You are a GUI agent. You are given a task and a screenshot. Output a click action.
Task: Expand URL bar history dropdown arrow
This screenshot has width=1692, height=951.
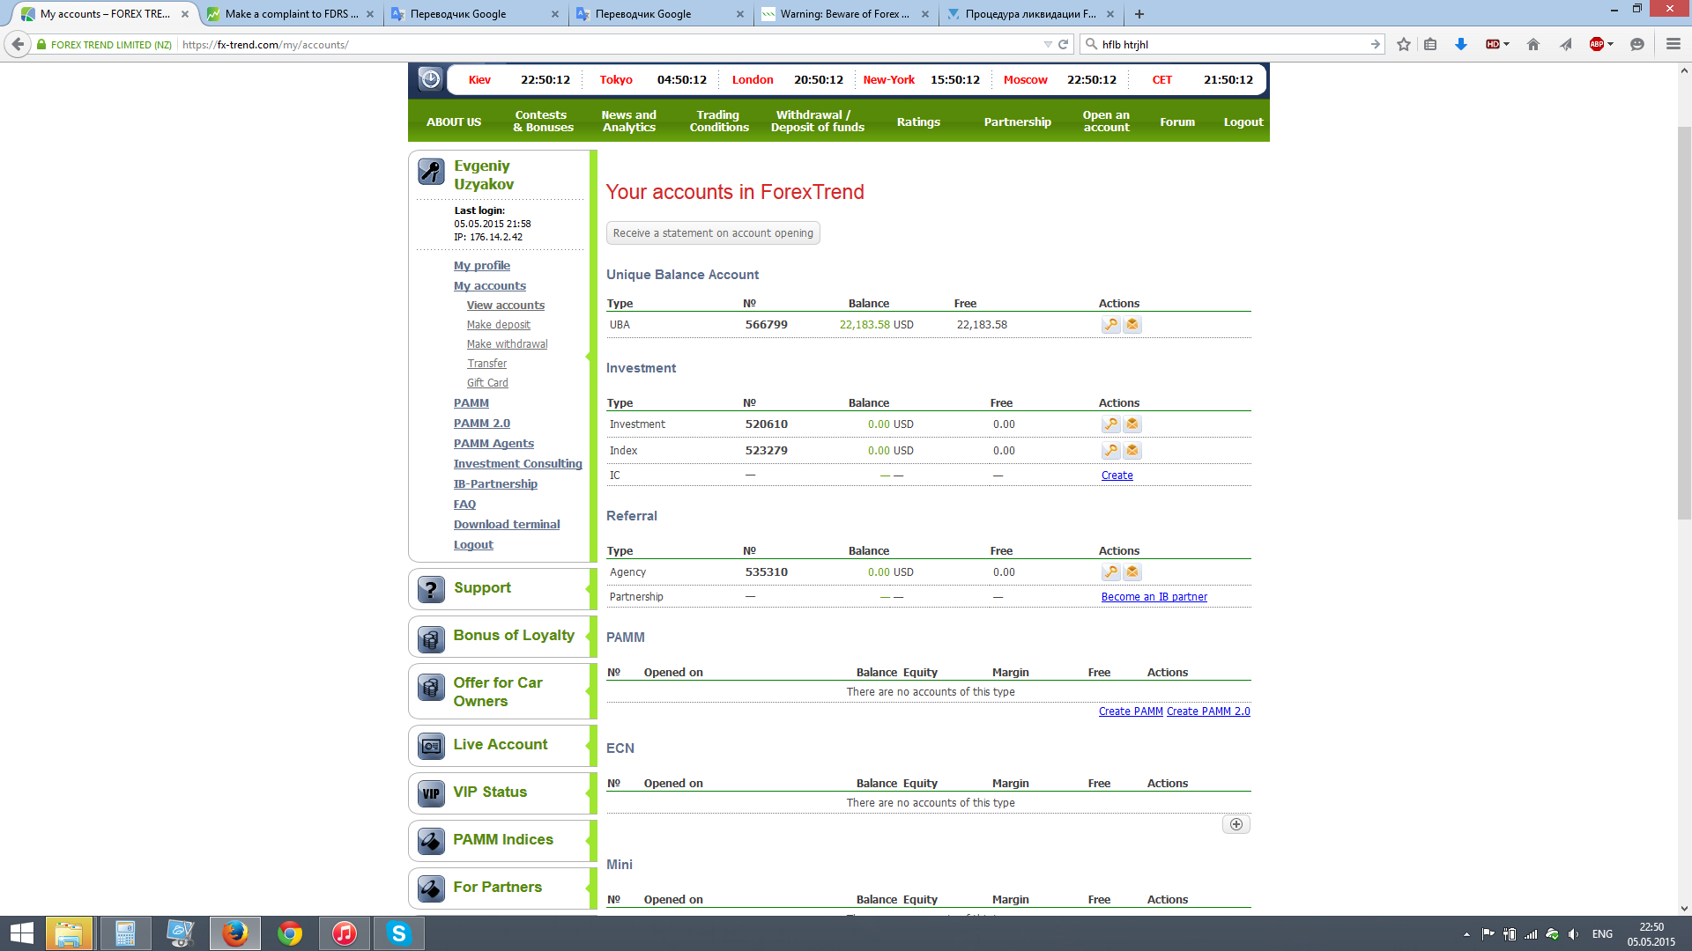tap(1047, 44)
